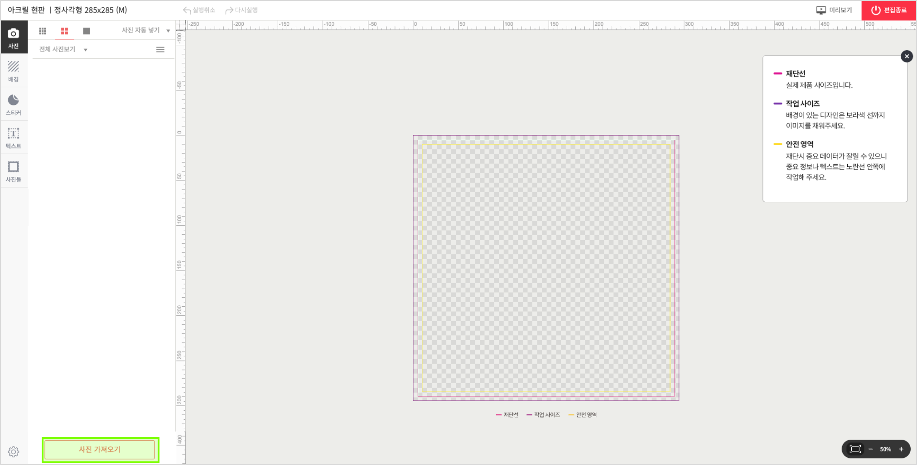
Task: Expand the 전체 사진보기 dropdown
Action: pos(63,49)
